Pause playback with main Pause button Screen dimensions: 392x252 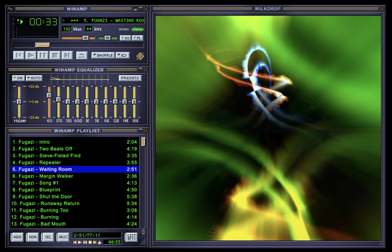point(42,55)
